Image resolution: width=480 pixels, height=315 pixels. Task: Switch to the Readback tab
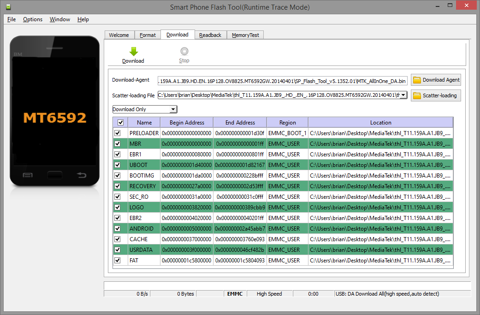[x=210, y=35]
